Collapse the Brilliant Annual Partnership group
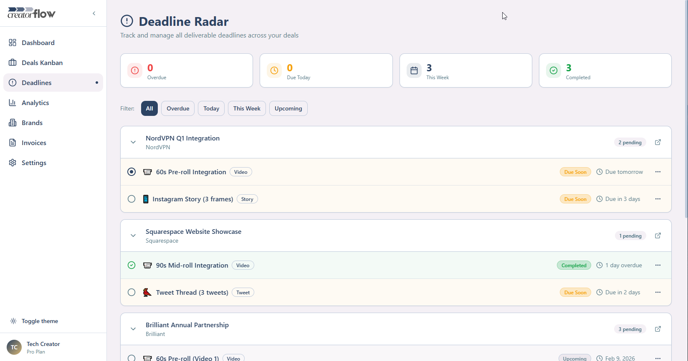688x361 pixels. [x=133, y=329]
